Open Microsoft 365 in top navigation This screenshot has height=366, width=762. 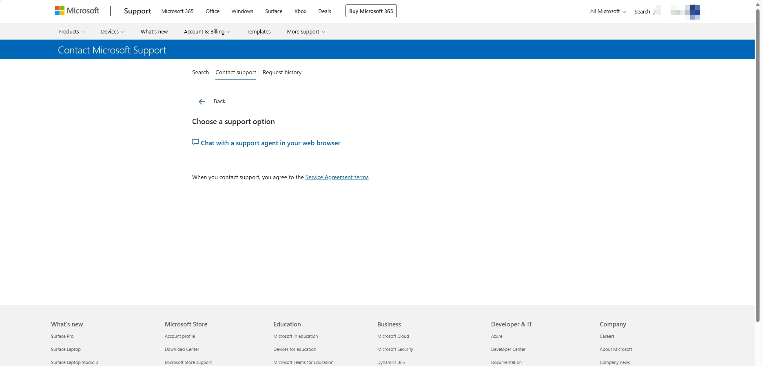[177, 11]
